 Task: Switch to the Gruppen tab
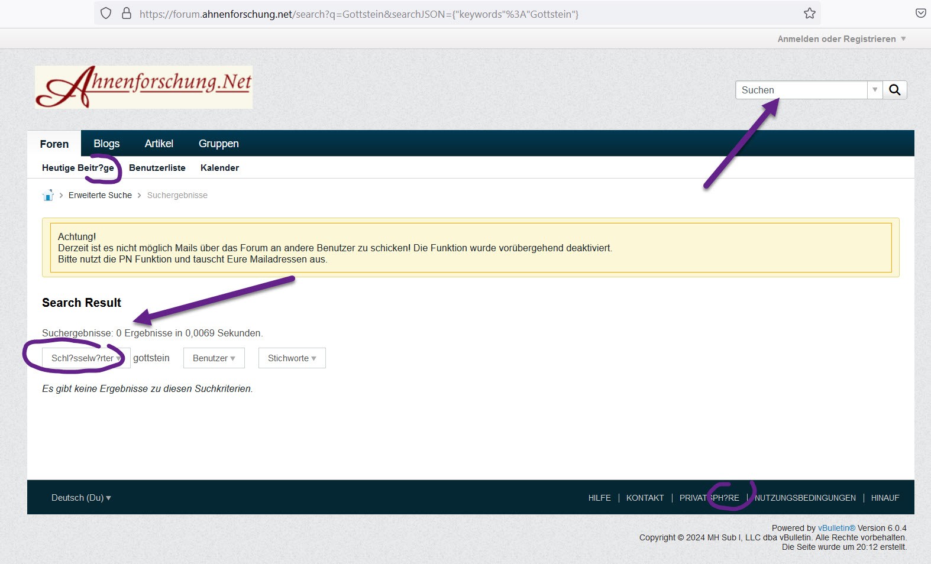pyautogui.click(x=218, y=144)
